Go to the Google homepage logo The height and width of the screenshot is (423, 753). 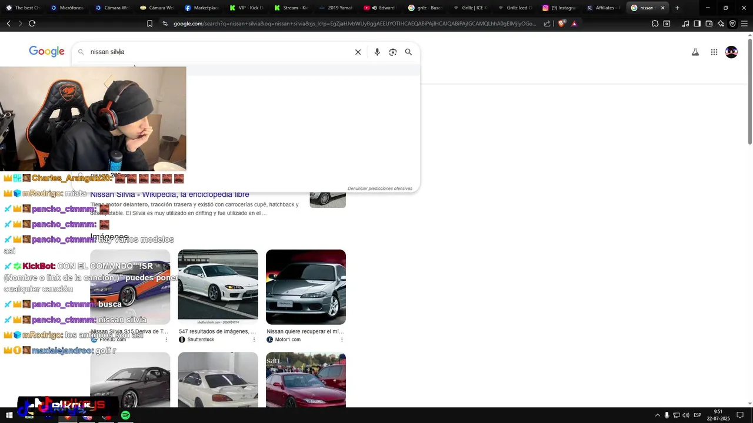click(x=46, y=52)
